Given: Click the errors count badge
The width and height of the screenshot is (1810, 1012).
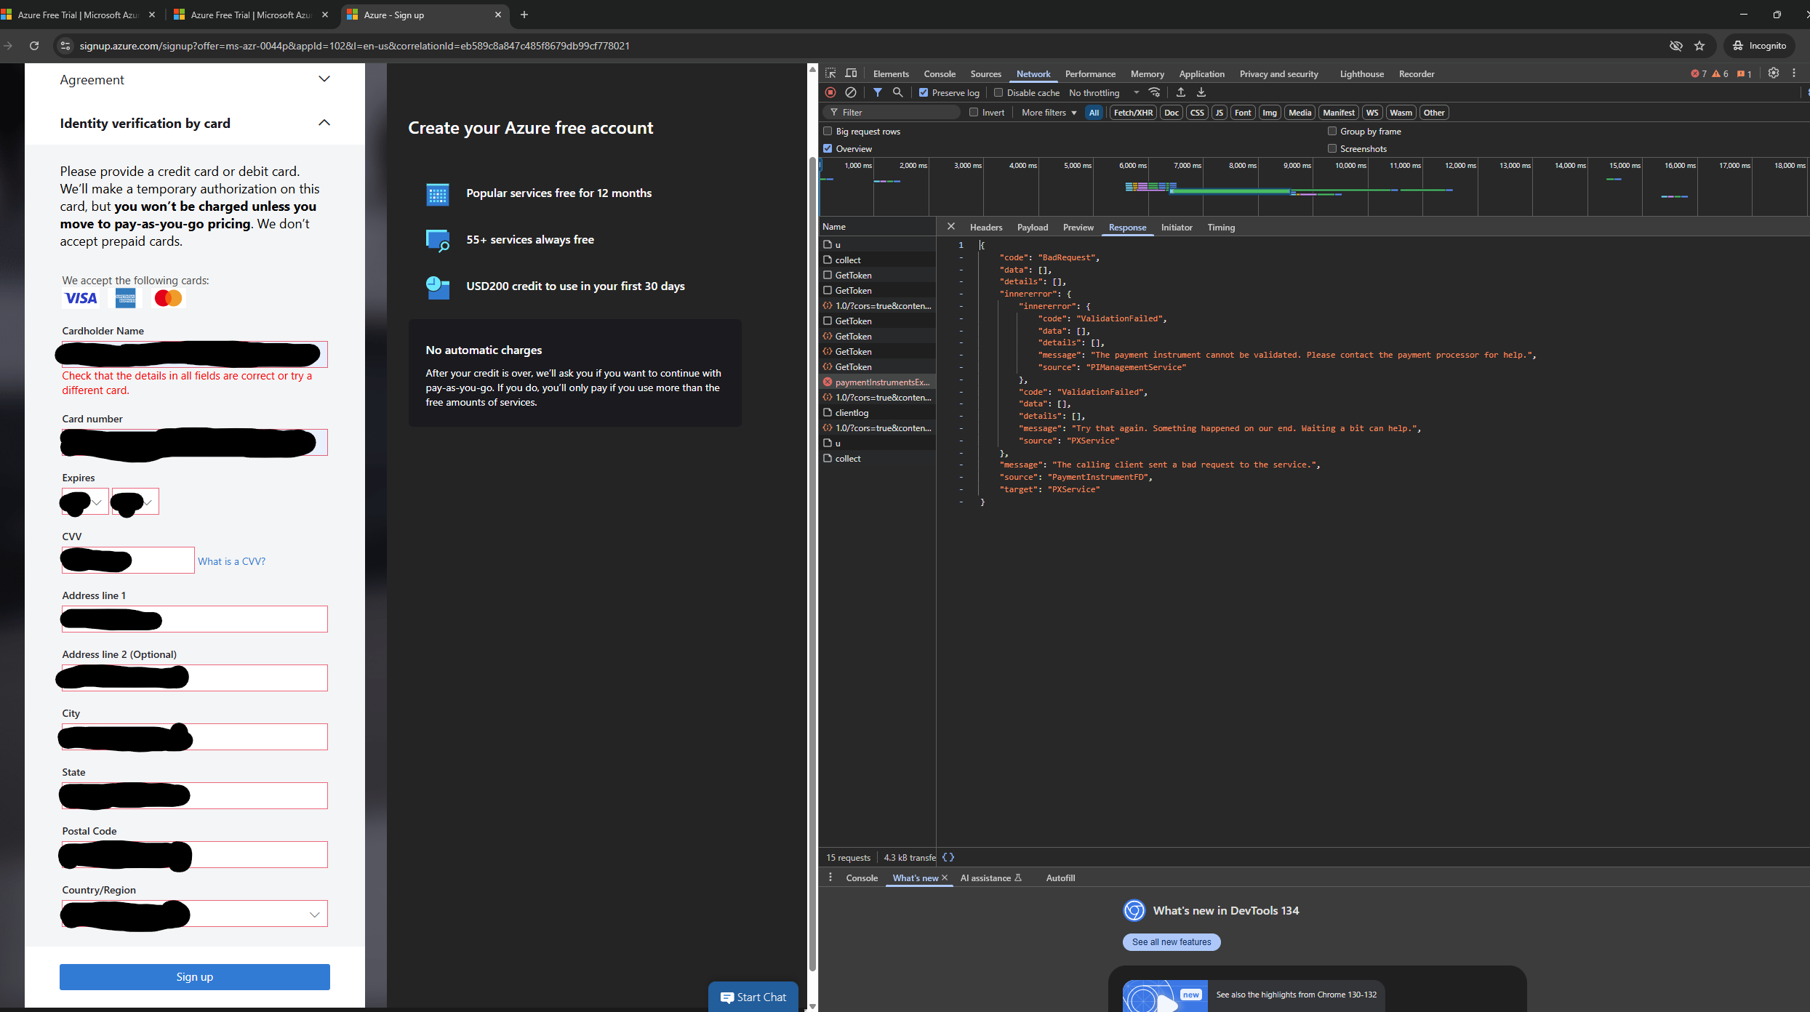Looking at the screenshot, I should (x=1699, y=73).
